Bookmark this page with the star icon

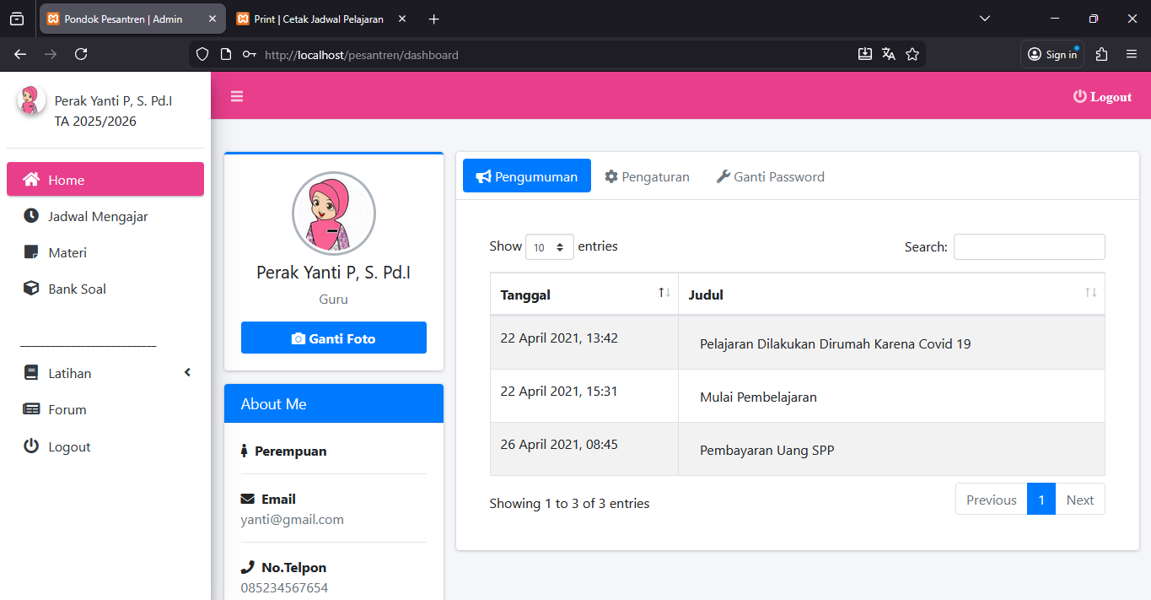912,54
